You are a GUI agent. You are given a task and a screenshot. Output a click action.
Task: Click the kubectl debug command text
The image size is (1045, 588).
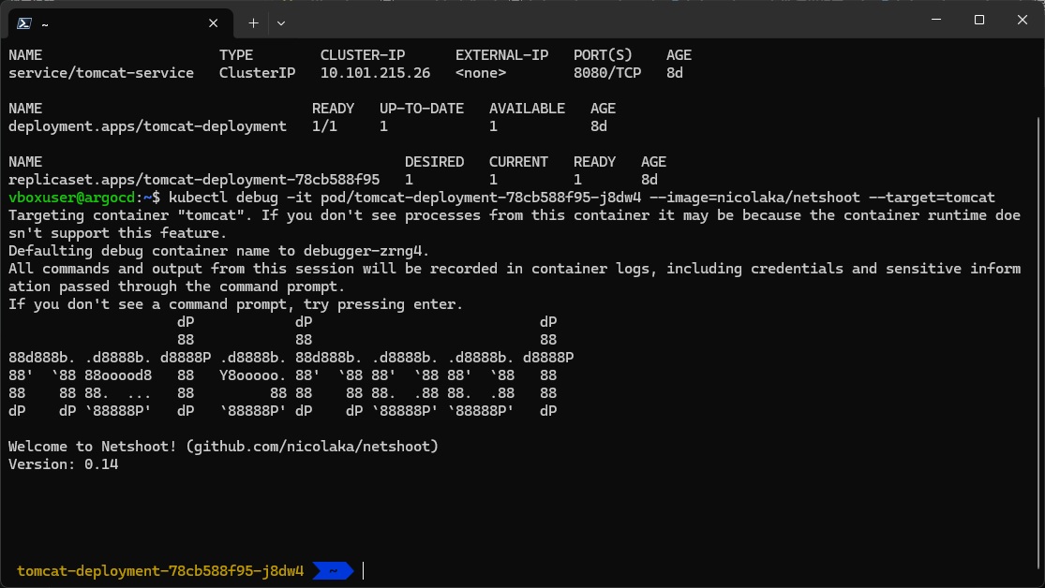(x=223, y=198)
